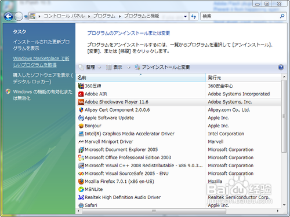Click Adobe Systems Incorporated publisher cell
Image resolution: width=290 pixels, height=217 pixels.
239,94
